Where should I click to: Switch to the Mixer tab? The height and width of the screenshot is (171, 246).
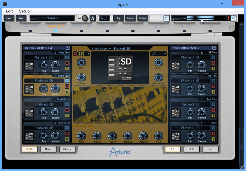click(48, 149)
